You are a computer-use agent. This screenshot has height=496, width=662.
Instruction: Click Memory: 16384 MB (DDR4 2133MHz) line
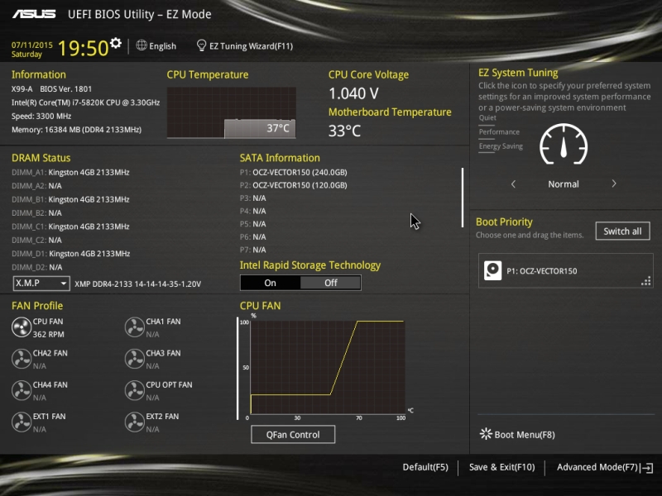[76, 130]
